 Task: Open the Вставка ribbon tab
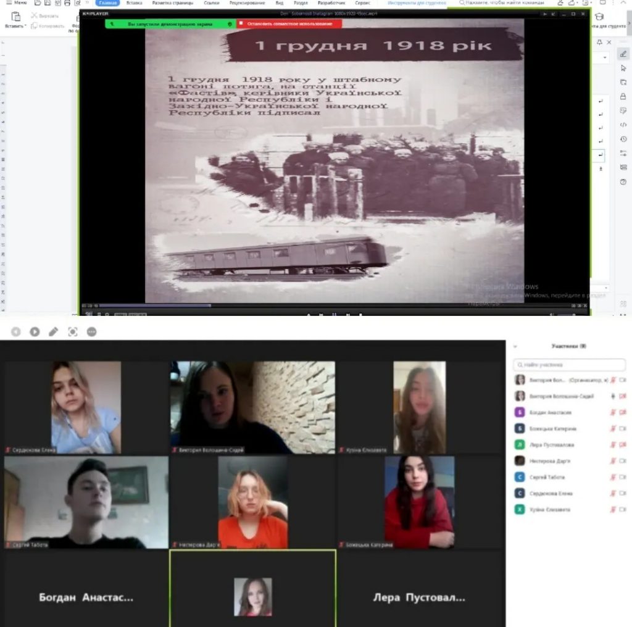click(134, 3)
